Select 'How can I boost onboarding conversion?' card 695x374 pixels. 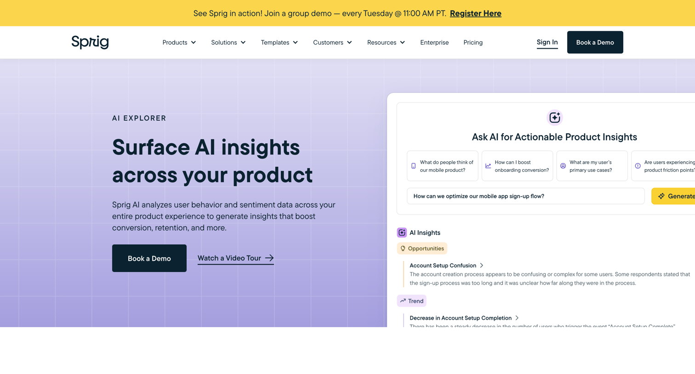coord(517,166)
